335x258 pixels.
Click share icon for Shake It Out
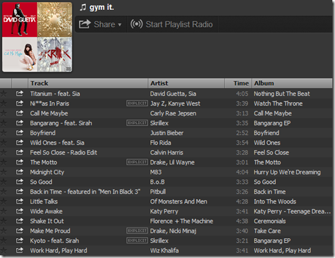(x=19, y=221)
